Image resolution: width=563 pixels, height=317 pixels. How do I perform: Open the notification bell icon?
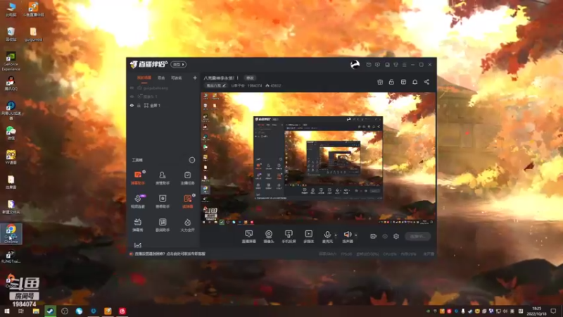pos(415,82)
